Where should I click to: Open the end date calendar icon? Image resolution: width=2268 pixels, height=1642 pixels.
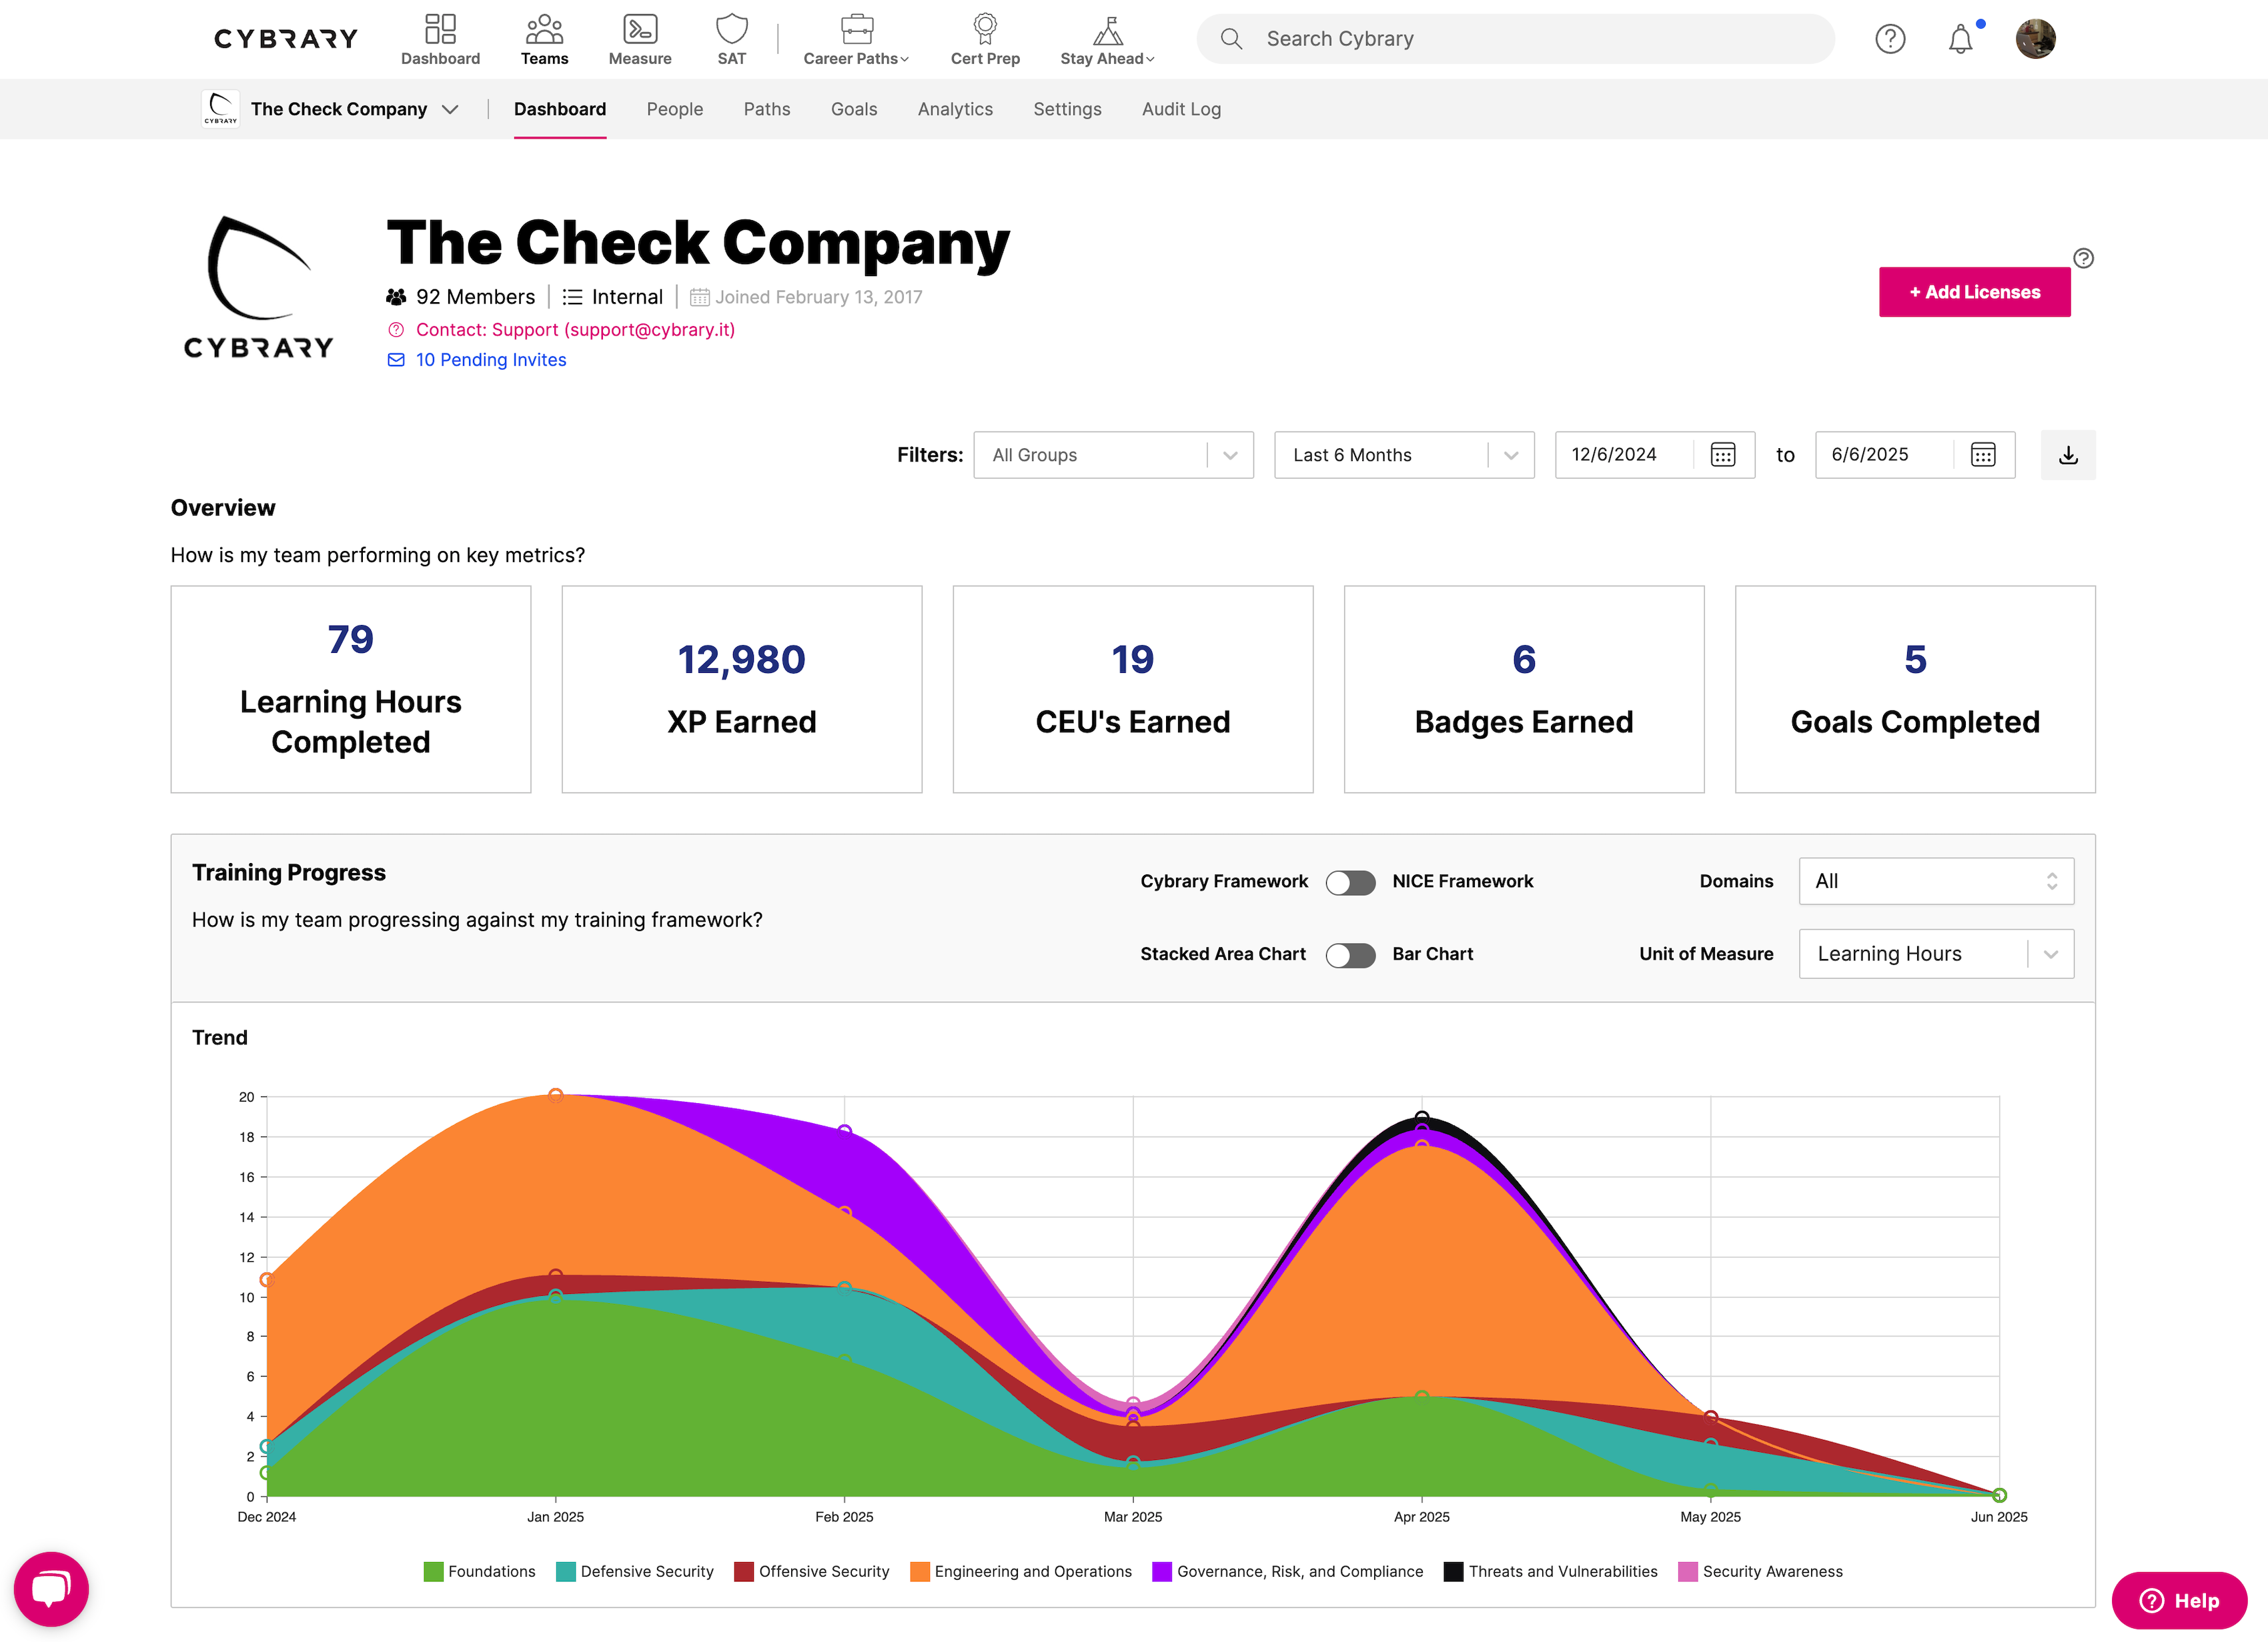tap(1983, 455)
